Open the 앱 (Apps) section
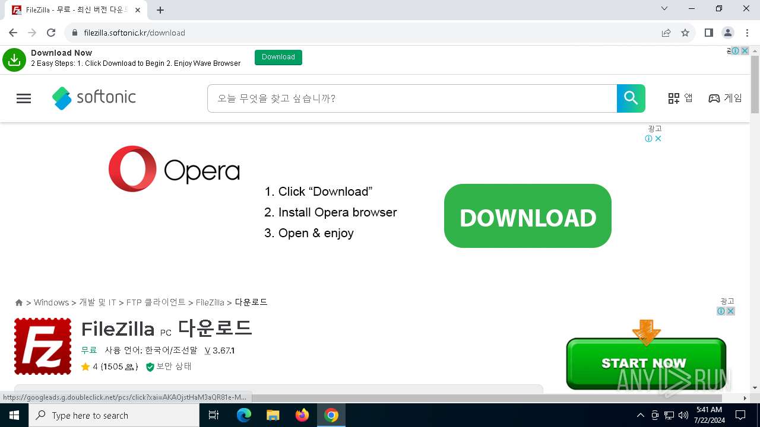This screenshot has width=760, height=427. [x=680, y=98]
